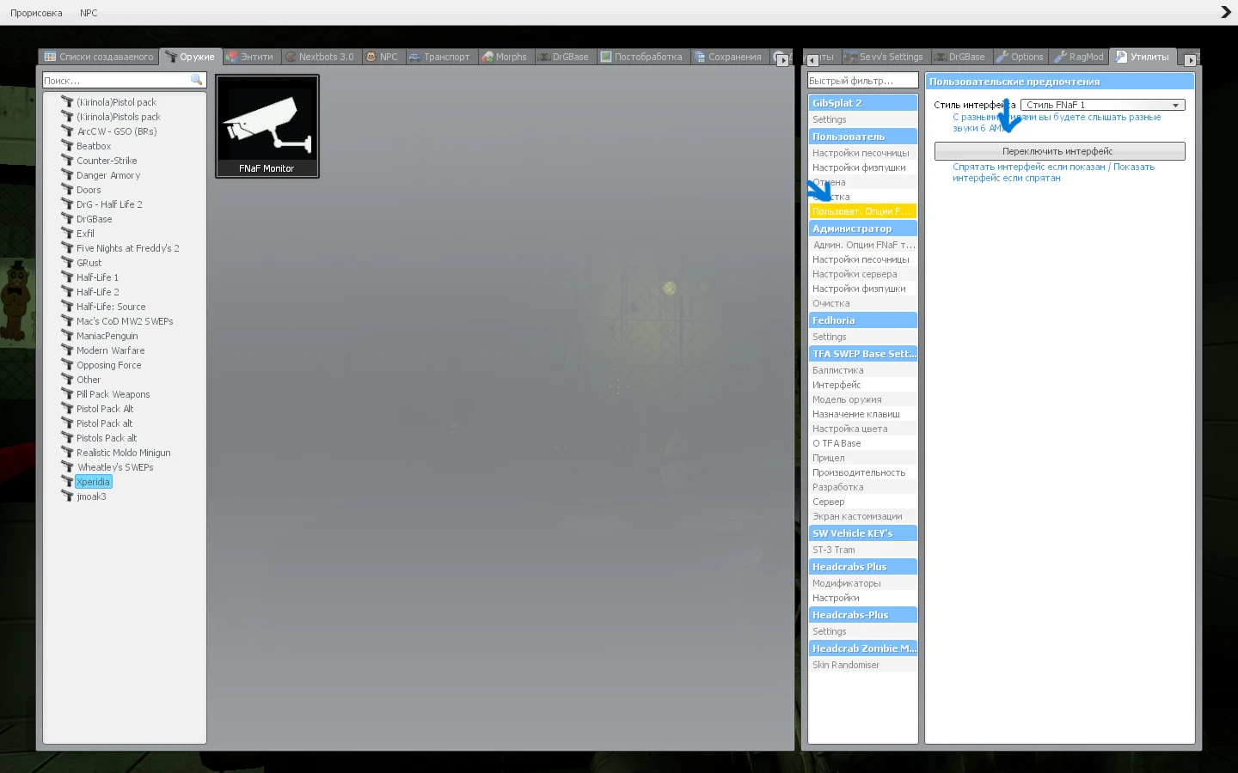Click the left scroll arrow of the utilities tab strip
1238x773 pixels.
[x=812, y=59]
